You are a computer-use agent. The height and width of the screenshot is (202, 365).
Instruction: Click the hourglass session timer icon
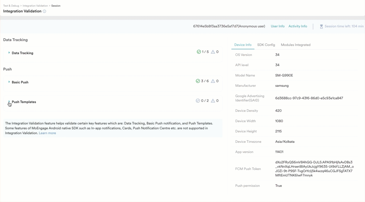click(x=321, y=26)
